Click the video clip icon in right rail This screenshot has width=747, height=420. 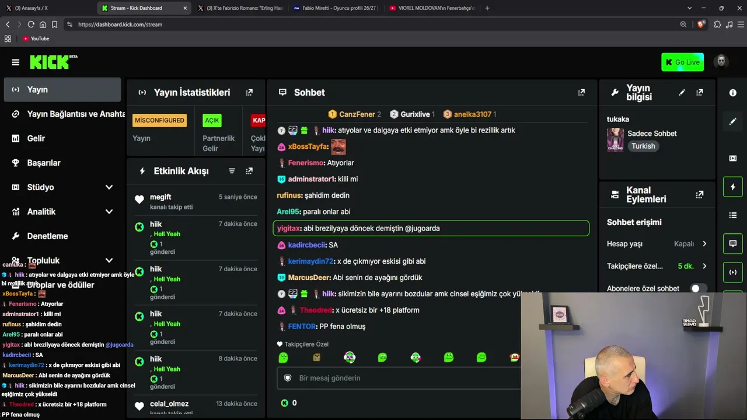point(733,158)
